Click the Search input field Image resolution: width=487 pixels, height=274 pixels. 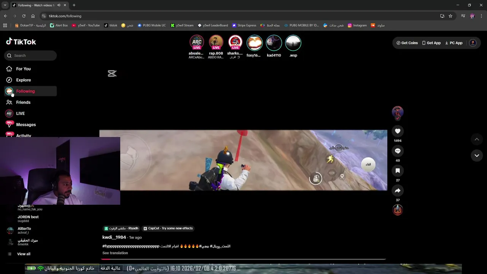30,56
